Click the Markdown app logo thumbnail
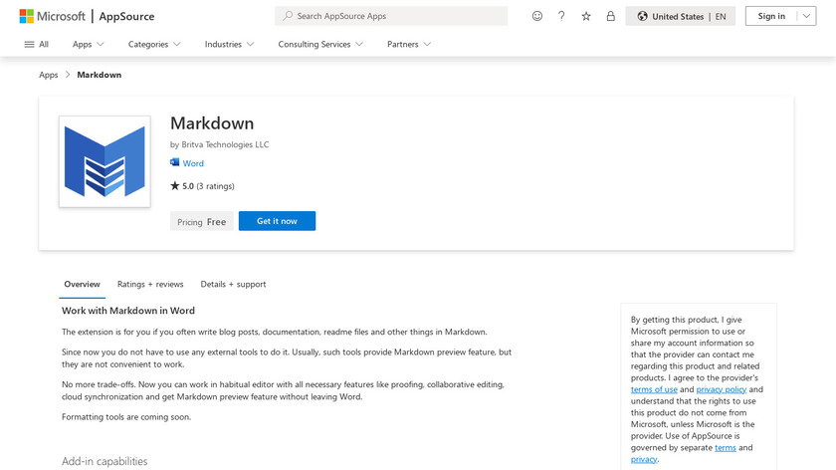 [104, 161]
